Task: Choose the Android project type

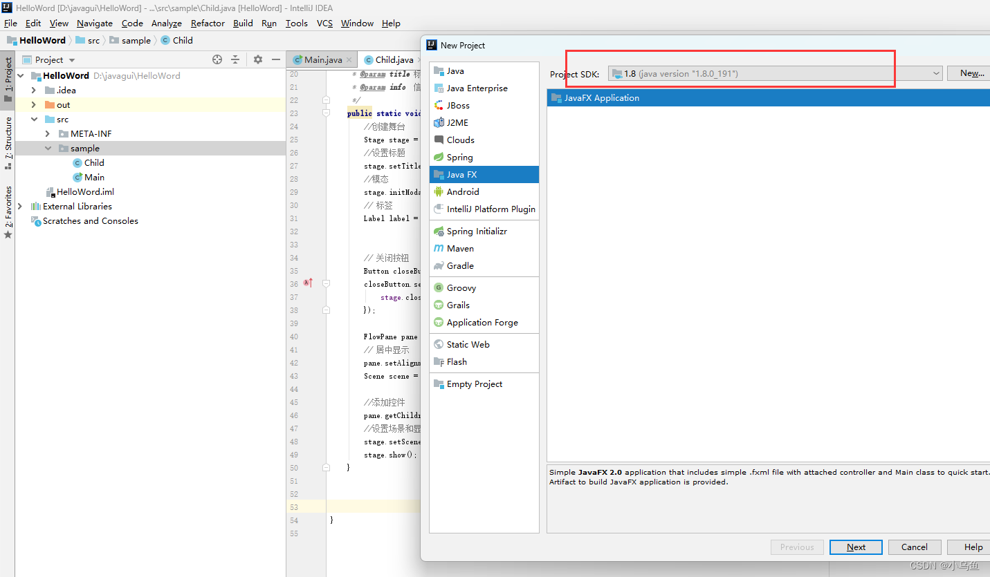Action: (x=484, y=191)
